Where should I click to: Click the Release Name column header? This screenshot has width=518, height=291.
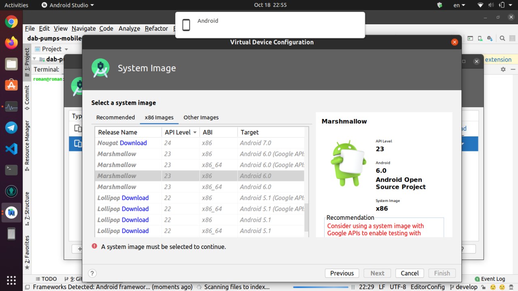(128, 132)
